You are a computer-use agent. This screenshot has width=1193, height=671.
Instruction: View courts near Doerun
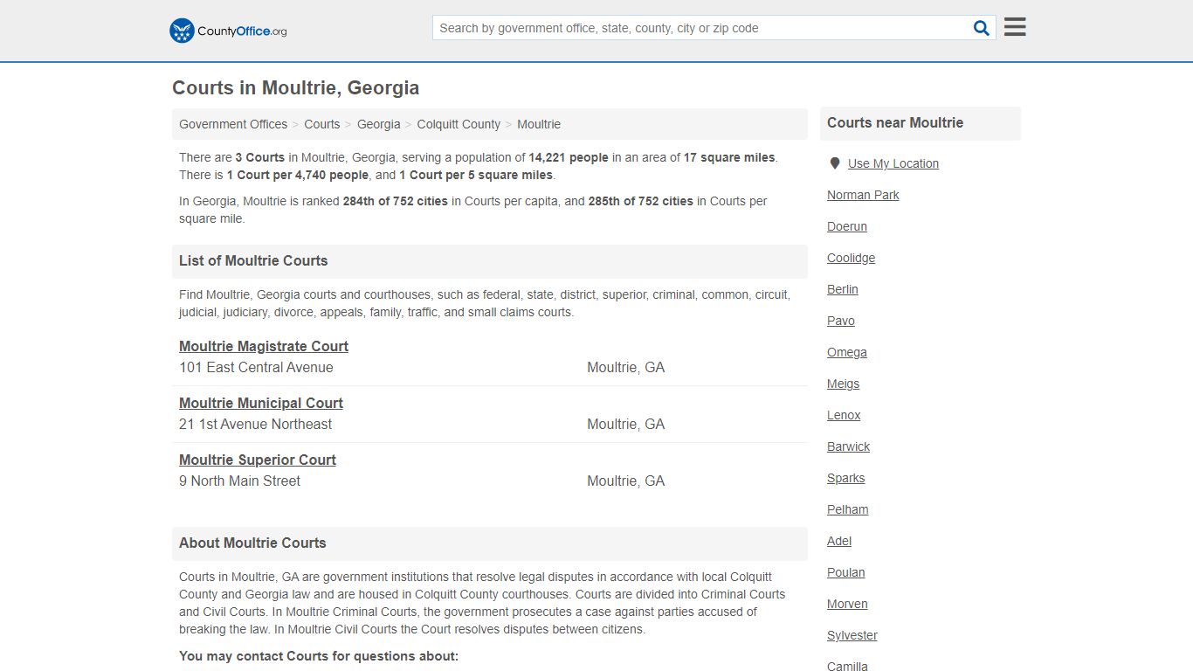847,226
